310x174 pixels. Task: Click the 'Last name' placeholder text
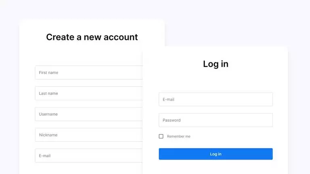pyautogui.click(x=48, y=93)
